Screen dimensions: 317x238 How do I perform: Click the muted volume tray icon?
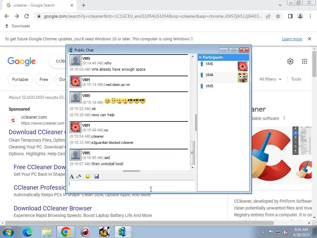coord(286,232)
